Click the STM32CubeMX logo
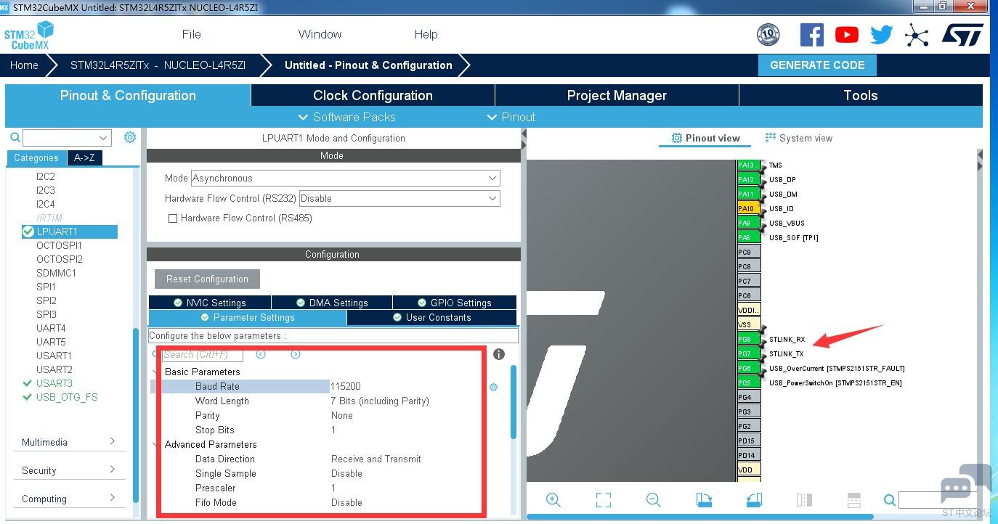This screenshot has height=524, width=998. pos(29,36)
